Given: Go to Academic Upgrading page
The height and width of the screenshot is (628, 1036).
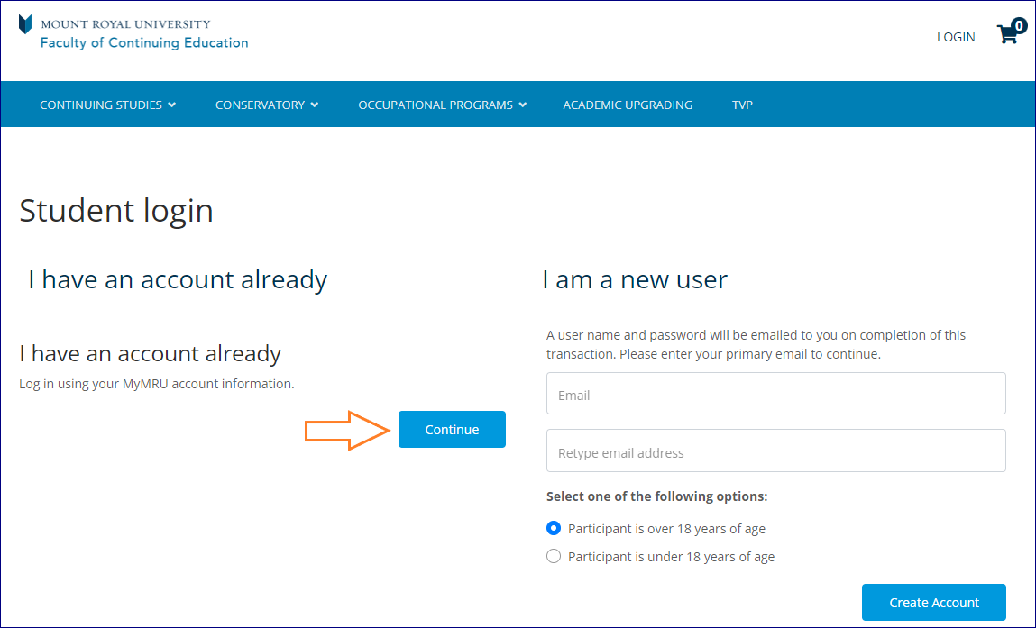Looking at the screenshot, I should click(628, 105).
